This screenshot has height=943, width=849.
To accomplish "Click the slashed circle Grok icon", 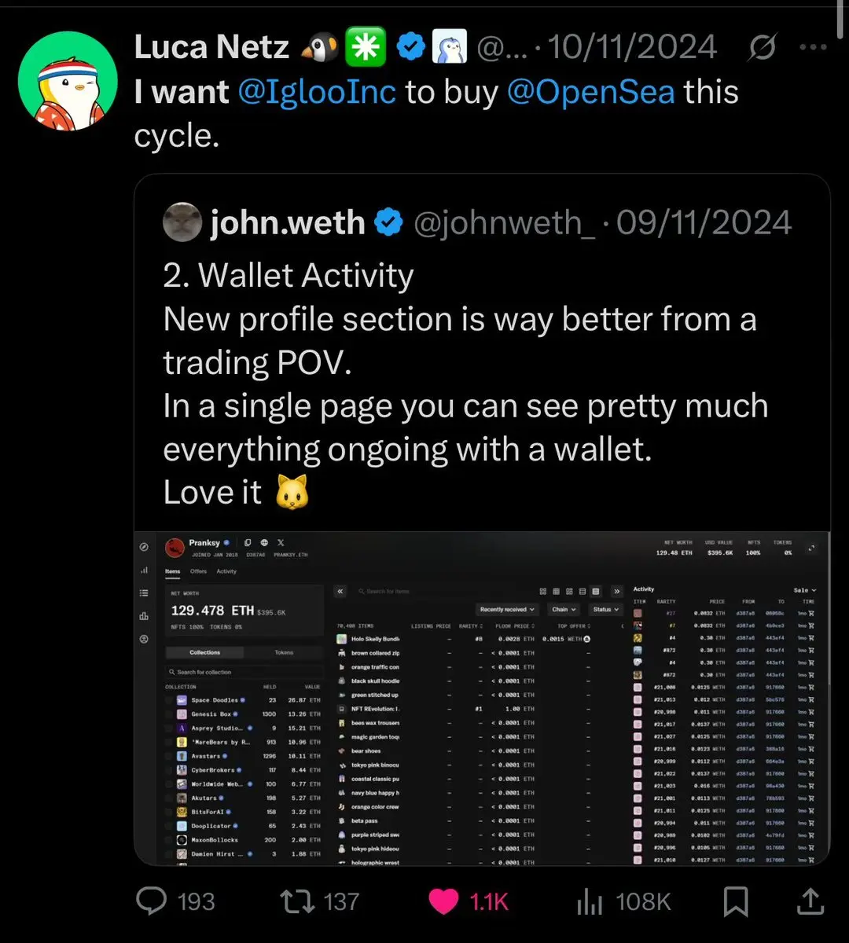I will (761, 48).
